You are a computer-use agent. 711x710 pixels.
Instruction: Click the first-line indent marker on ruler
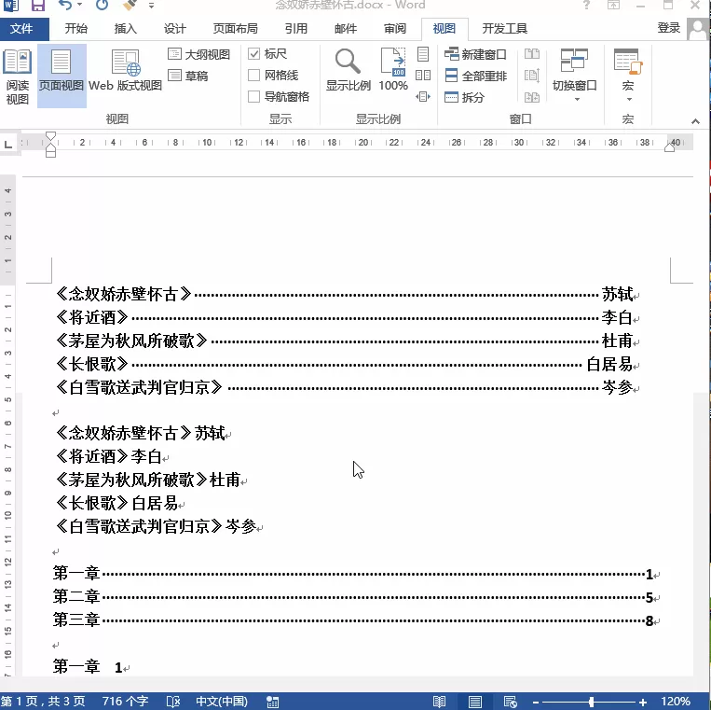tap(50, 135)
